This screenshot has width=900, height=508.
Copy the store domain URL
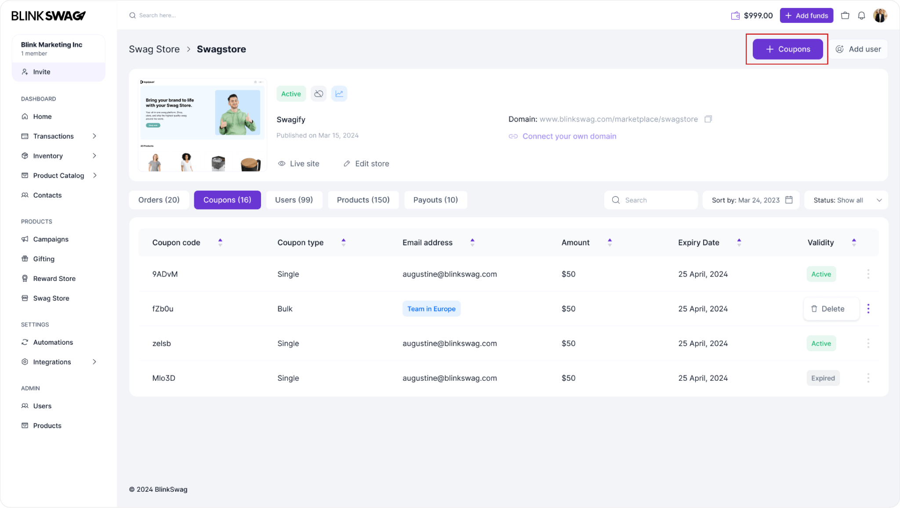pos(708,119)
